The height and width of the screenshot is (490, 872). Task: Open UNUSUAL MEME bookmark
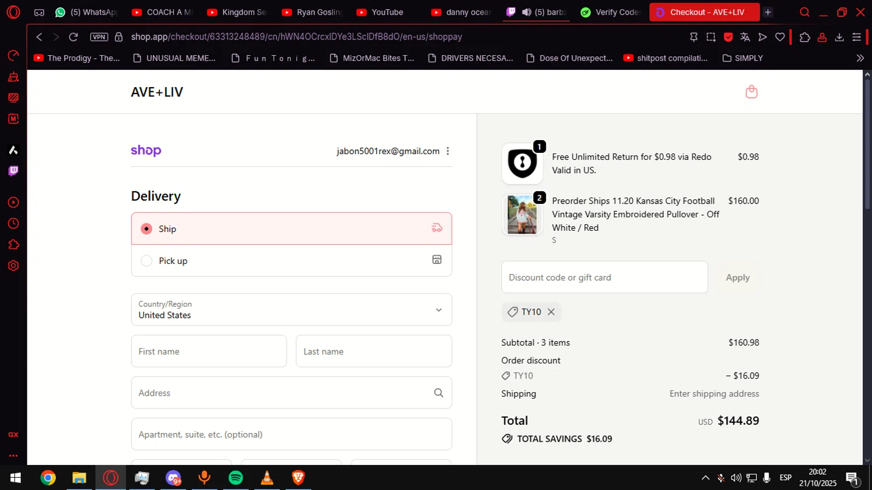pyautogui.click(x=174, y=58)
